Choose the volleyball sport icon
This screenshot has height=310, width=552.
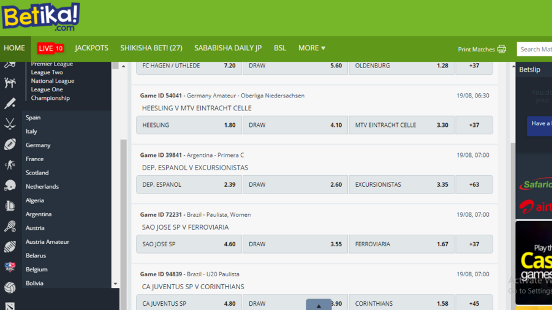[10, 287]
